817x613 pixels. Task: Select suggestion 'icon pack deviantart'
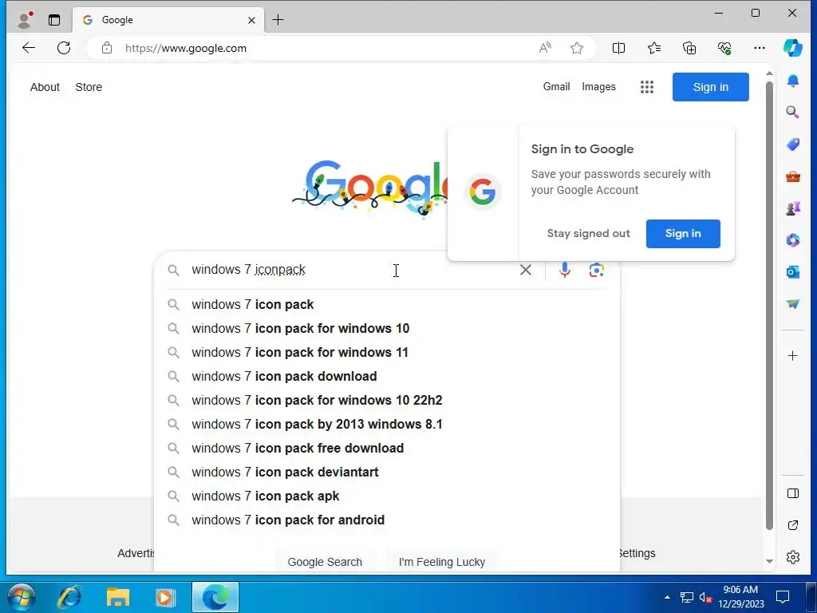pyautogui.click(x=387, y=473)
